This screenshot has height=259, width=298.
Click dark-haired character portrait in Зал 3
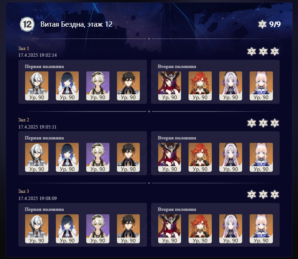pos(128,229)
